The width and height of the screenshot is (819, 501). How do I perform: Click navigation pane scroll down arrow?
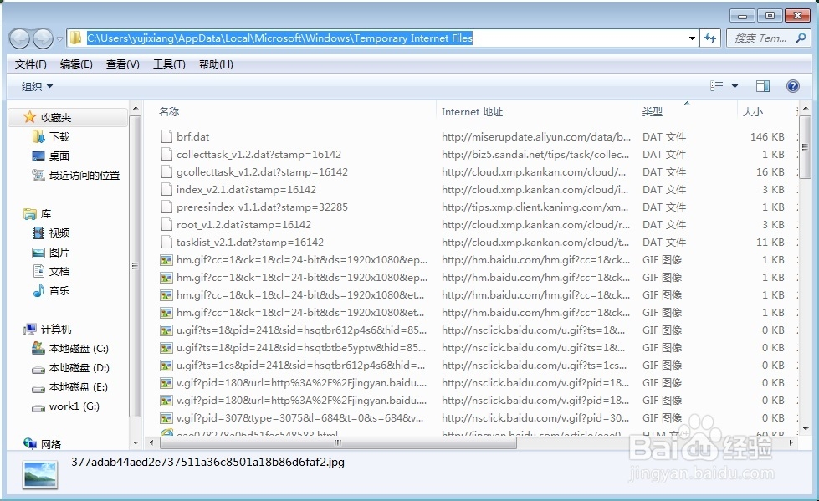pyautogui.click(x=136, y=443)
